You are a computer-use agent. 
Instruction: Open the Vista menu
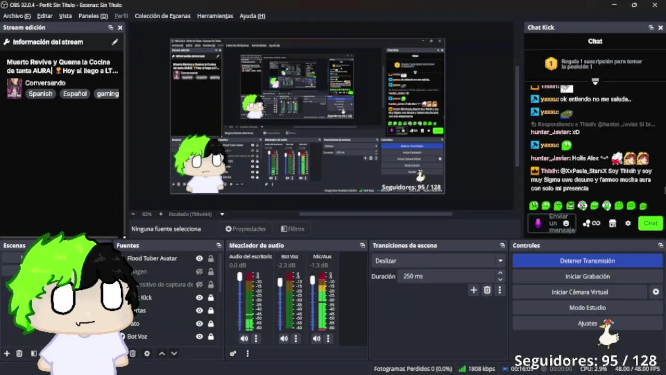click(x=66, y=16)
